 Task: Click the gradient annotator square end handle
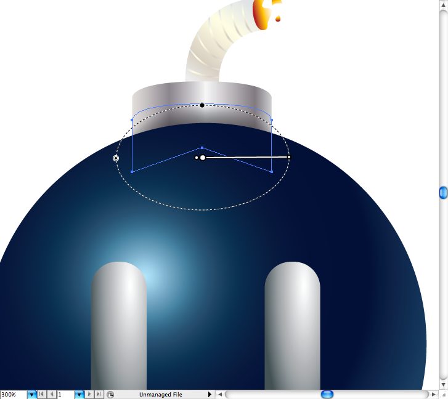288,158
